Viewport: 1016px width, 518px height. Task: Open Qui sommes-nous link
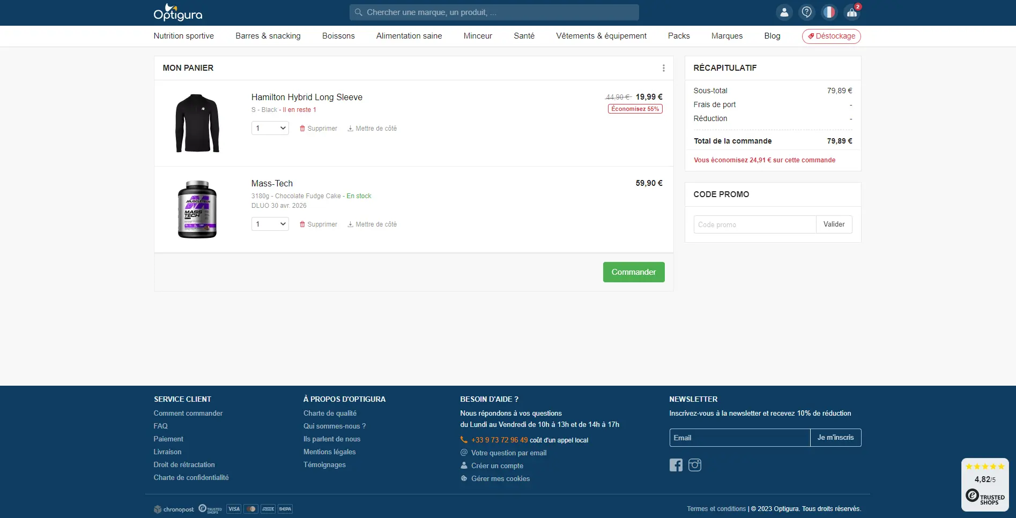tap(335, 426)
